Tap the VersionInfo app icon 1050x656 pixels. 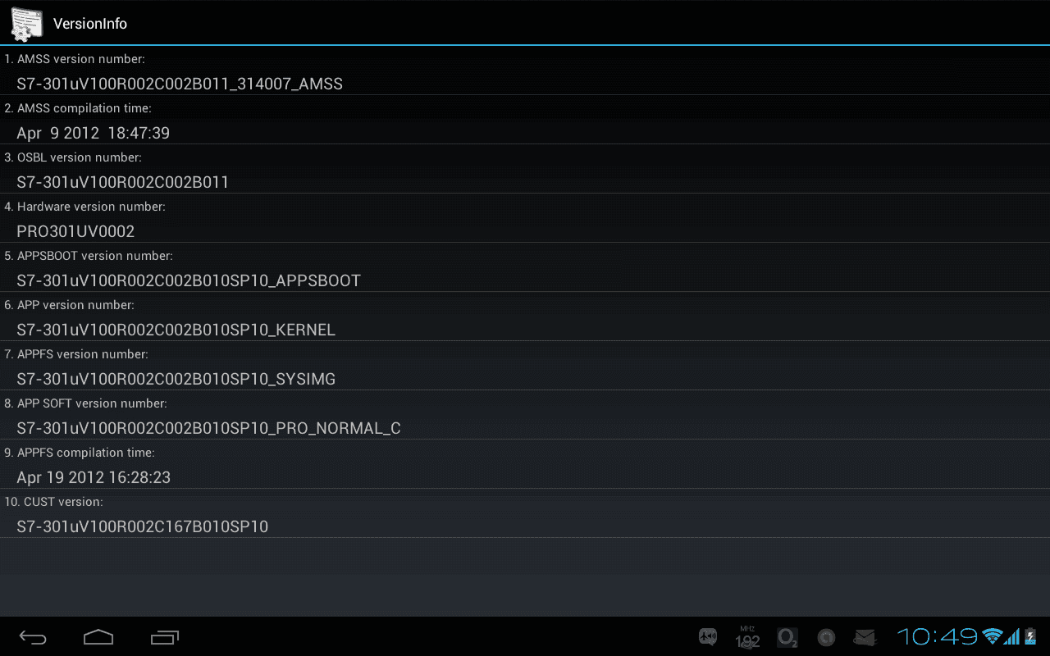pos(26,24)
